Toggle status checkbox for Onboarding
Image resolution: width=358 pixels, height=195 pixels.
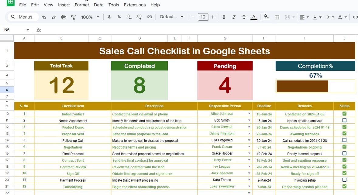click(344, 186)
